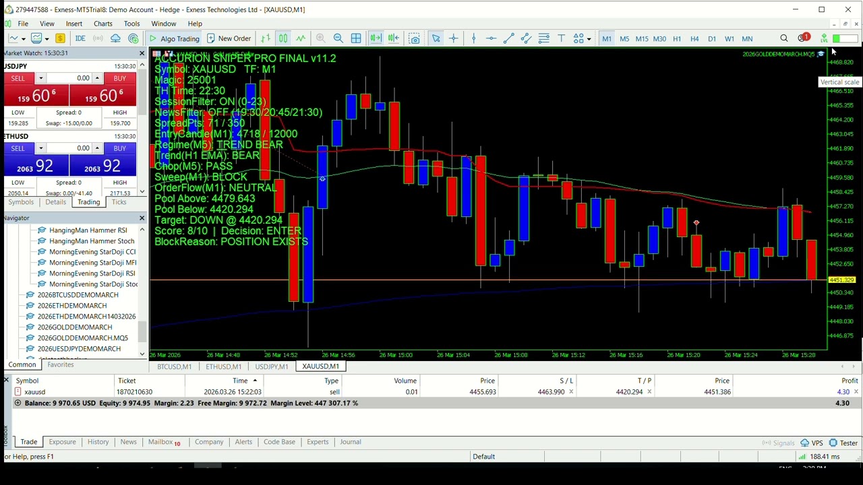Viewport: 863px width, 485px height.
Task: Switch to H4 timeframe
Action: pos(694,39)
